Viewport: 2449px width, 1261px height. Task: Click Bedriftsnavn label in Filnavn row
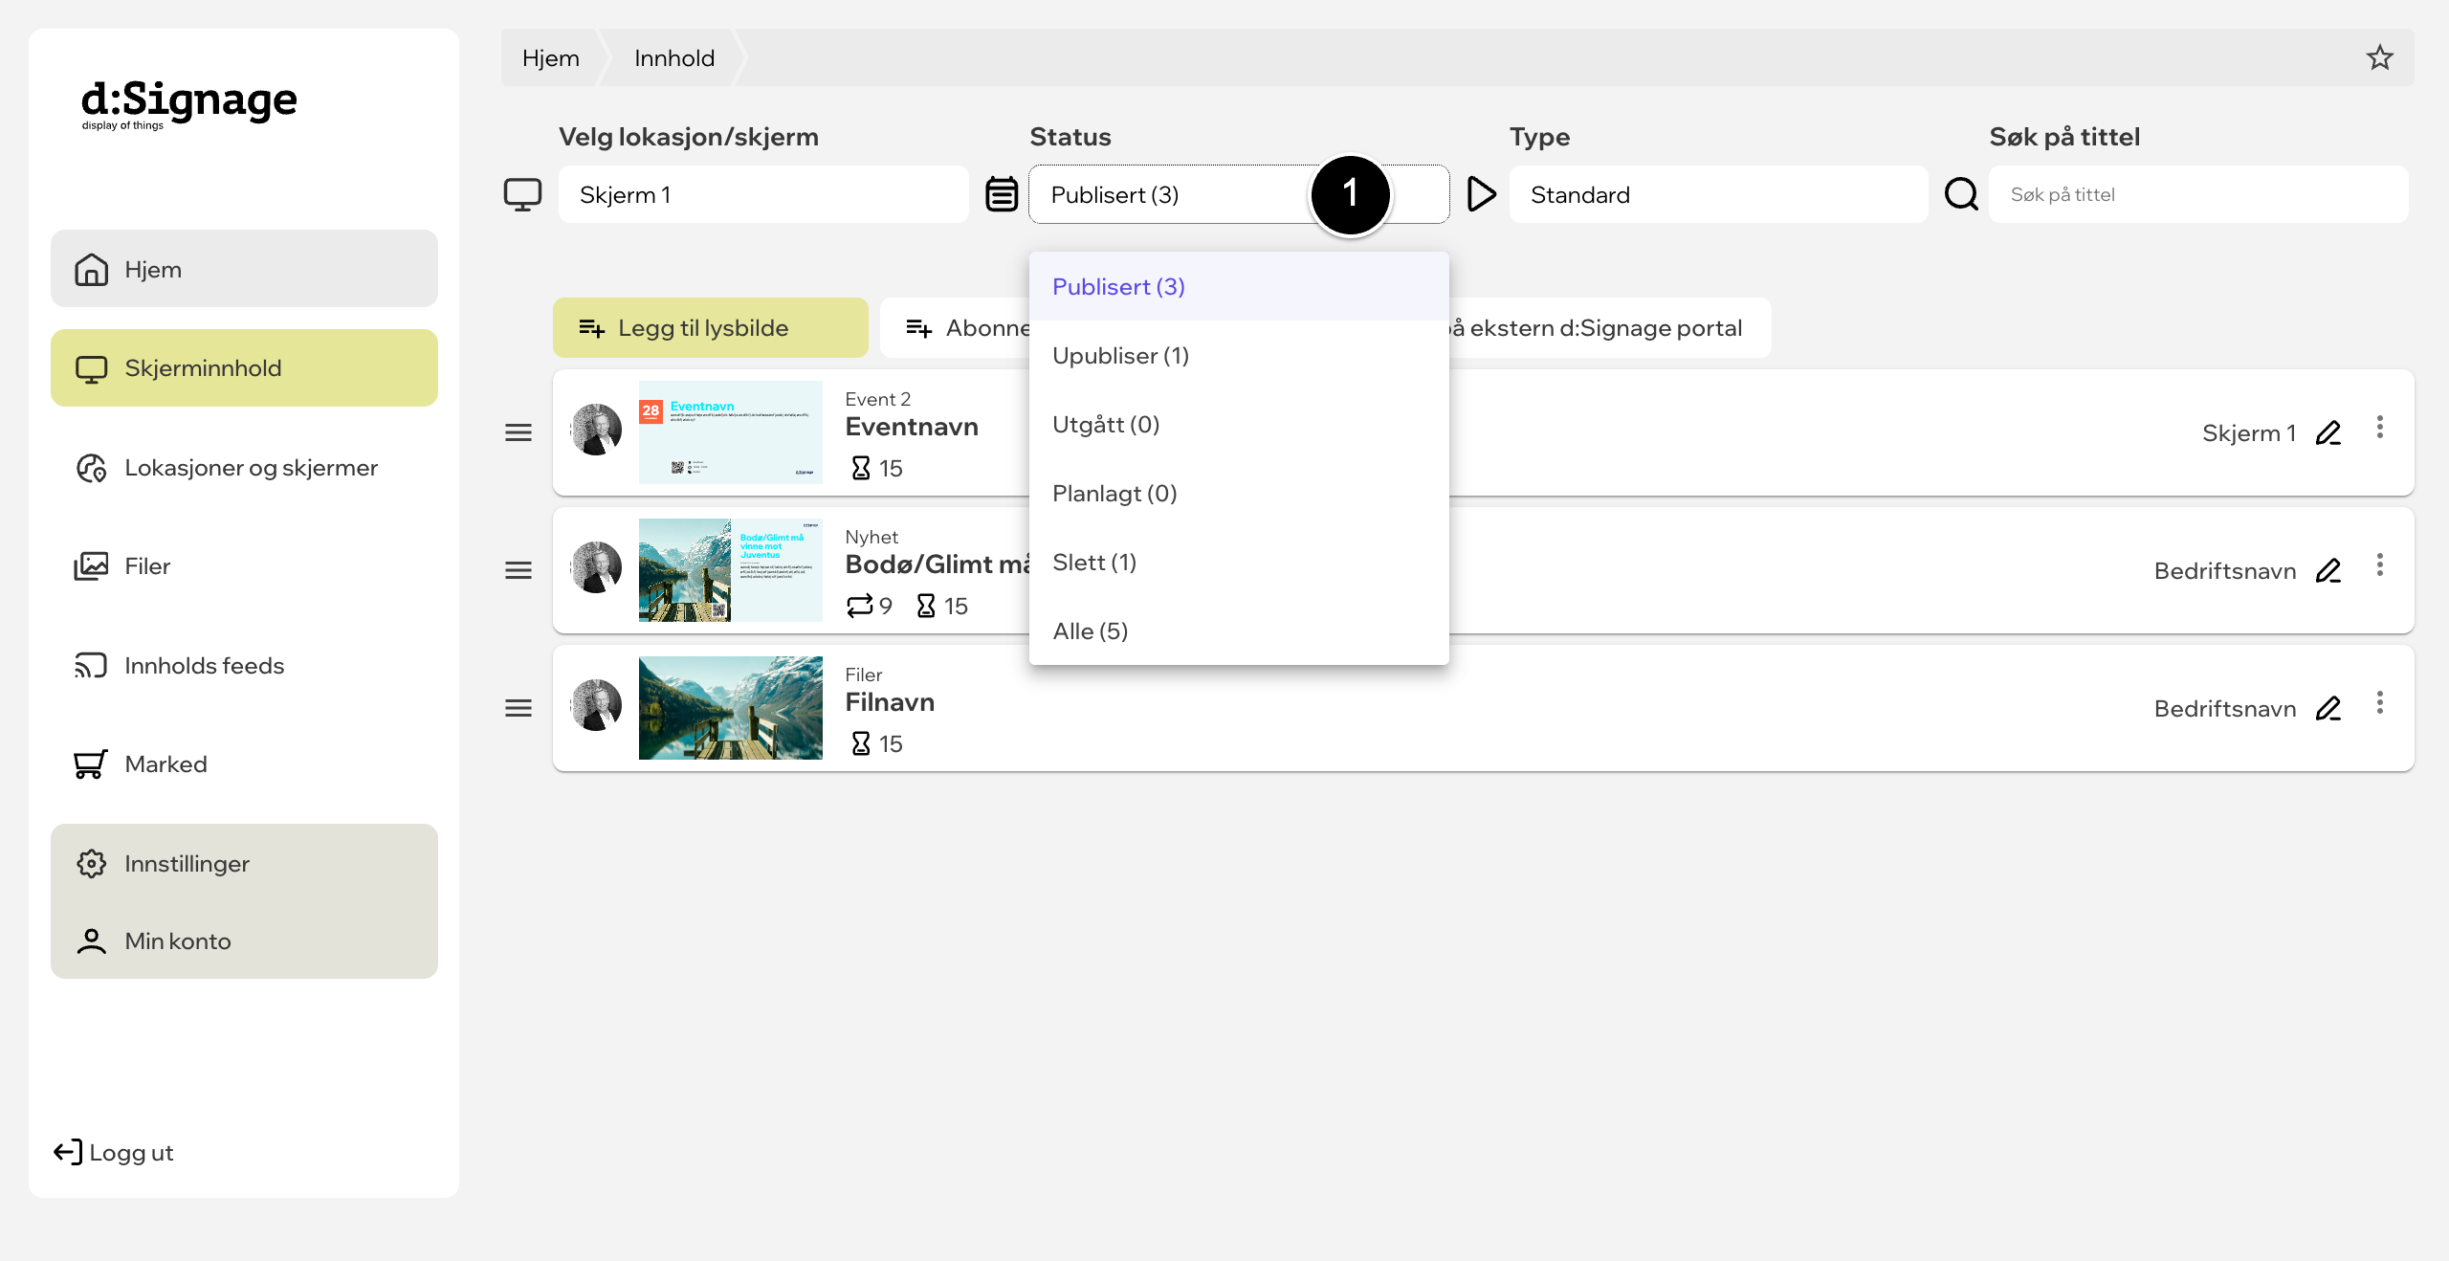[2225, 709]
